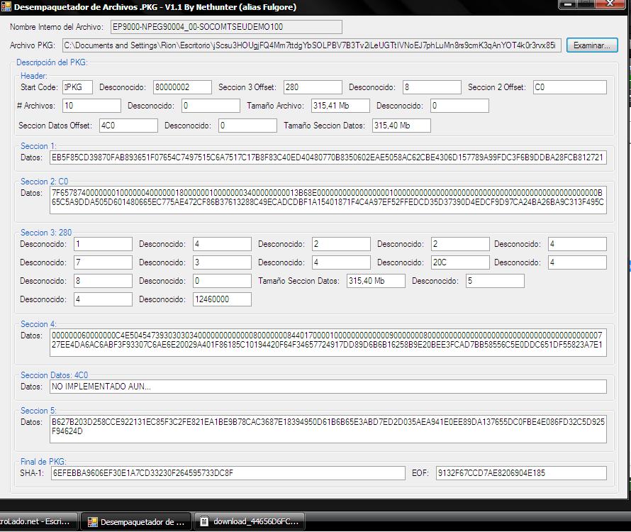Click the Header group label
Image resolution: width=631 pixels, height=532 pixels.
[x=34, y=76]
